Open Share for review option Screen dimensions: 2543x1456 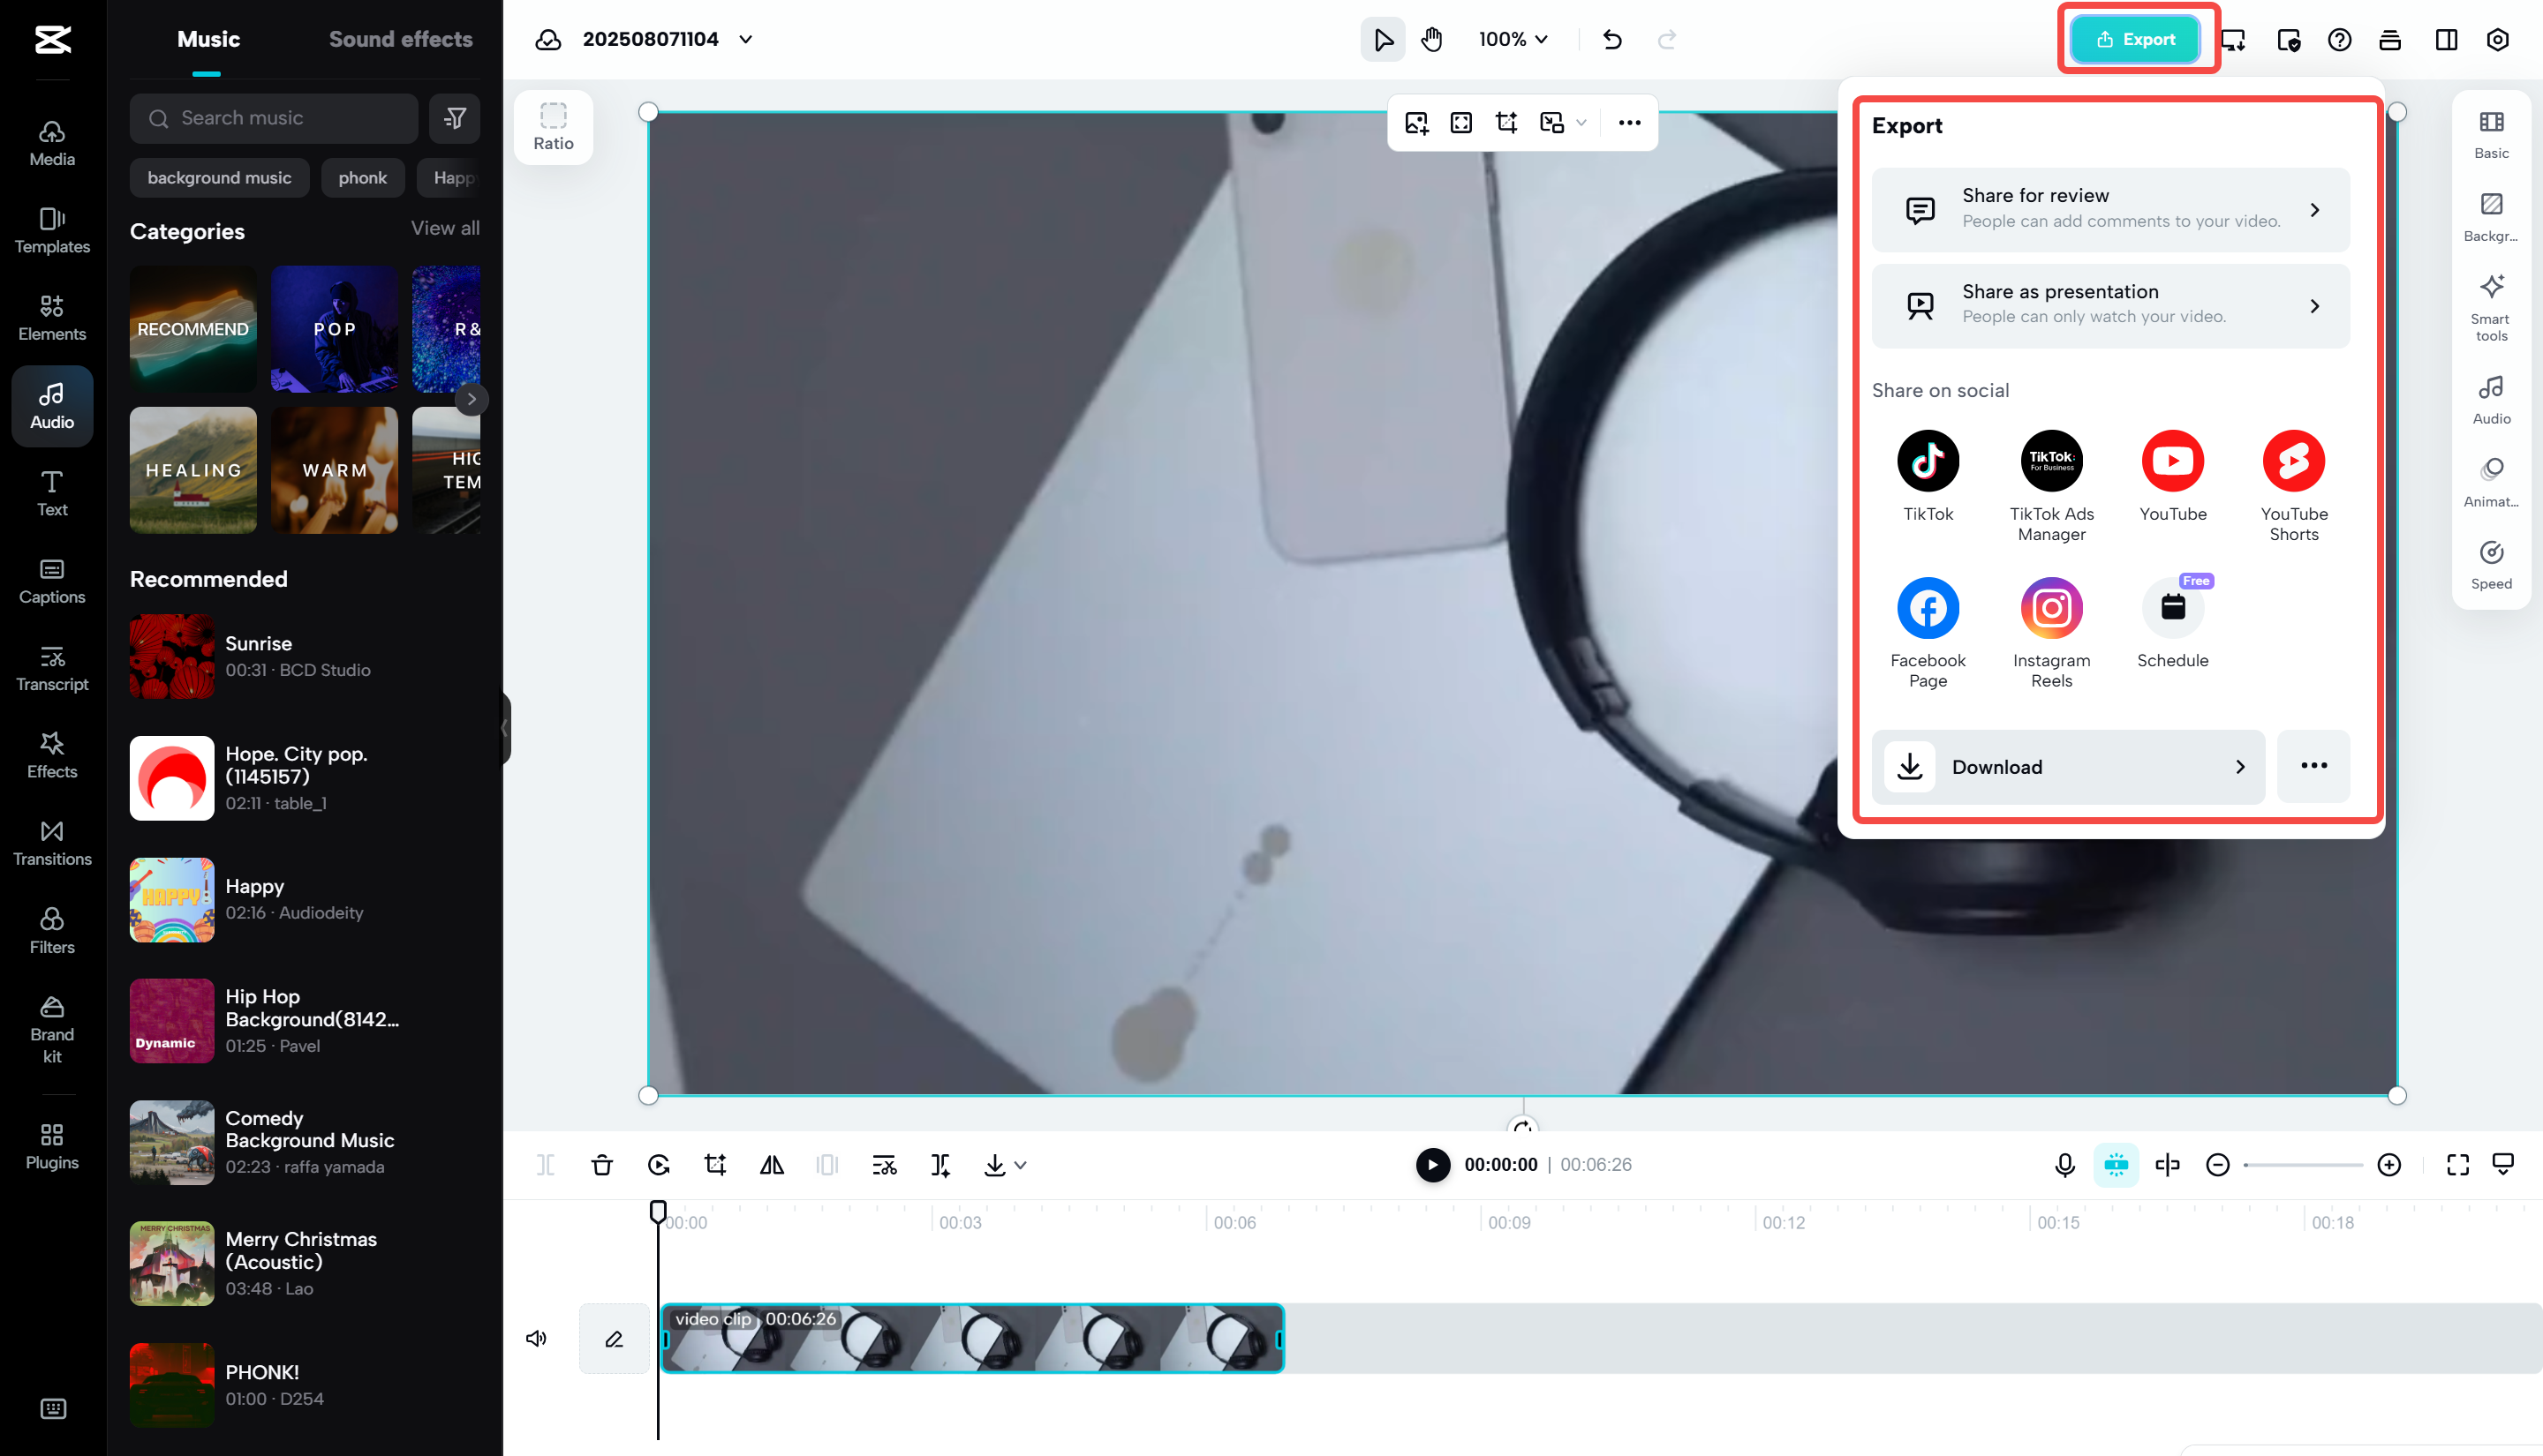click(x=2109, y=209)
